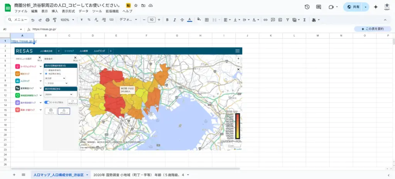
Task: Open the text color picker
Action: click(190, 20)
